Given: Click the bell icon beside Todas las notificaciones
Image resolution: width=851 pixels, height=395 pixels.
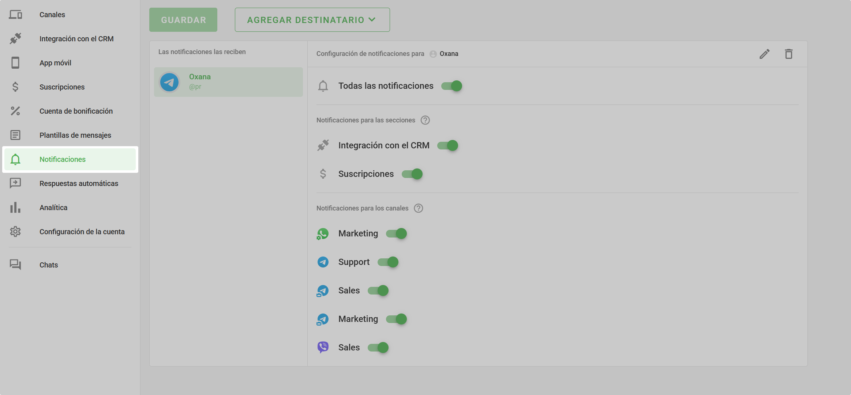Looking at the screenshot, I should (323, 86).
